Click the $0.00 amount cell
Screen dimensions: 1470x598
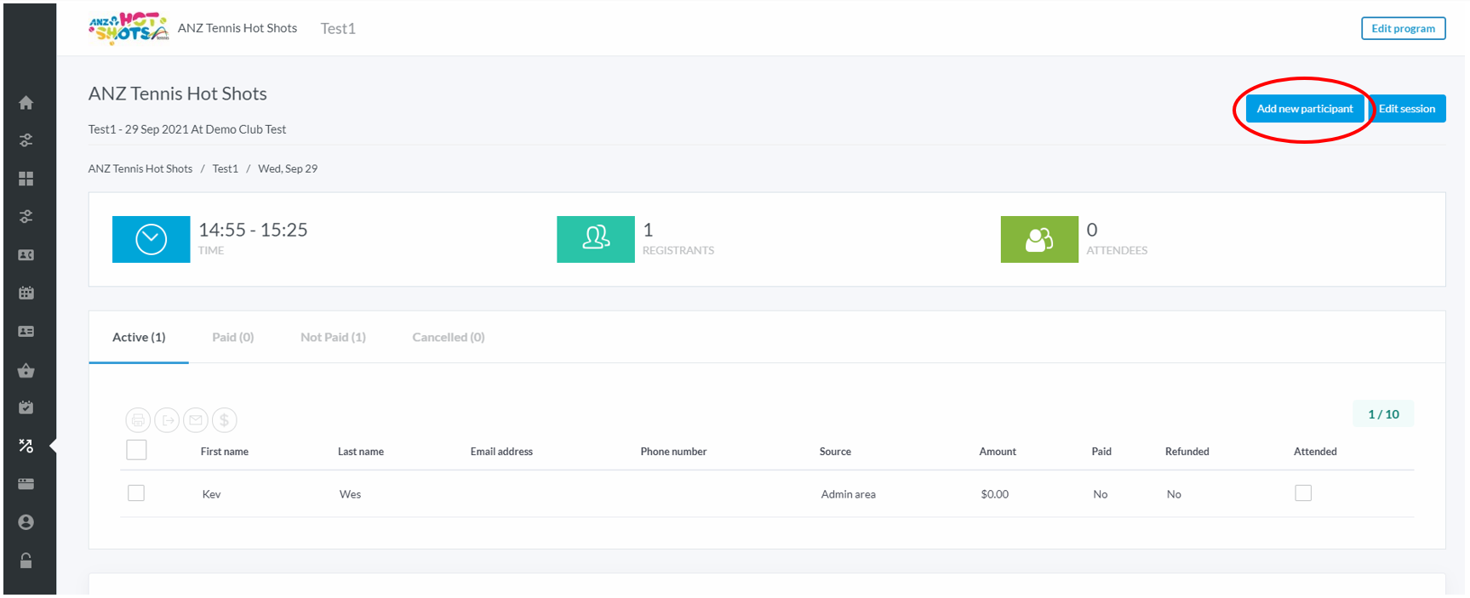pyautogui.click(x=994, y=494)
